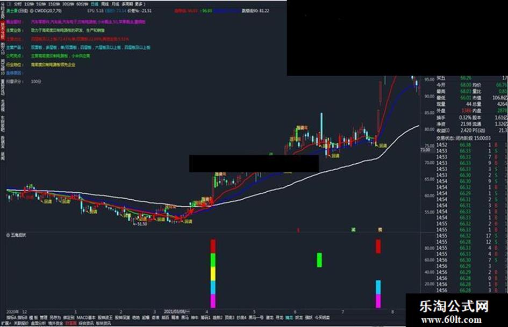Click 另存为 in bottom bar
The height and width of the screenshot is (327, 508).
tap(55, 318)
